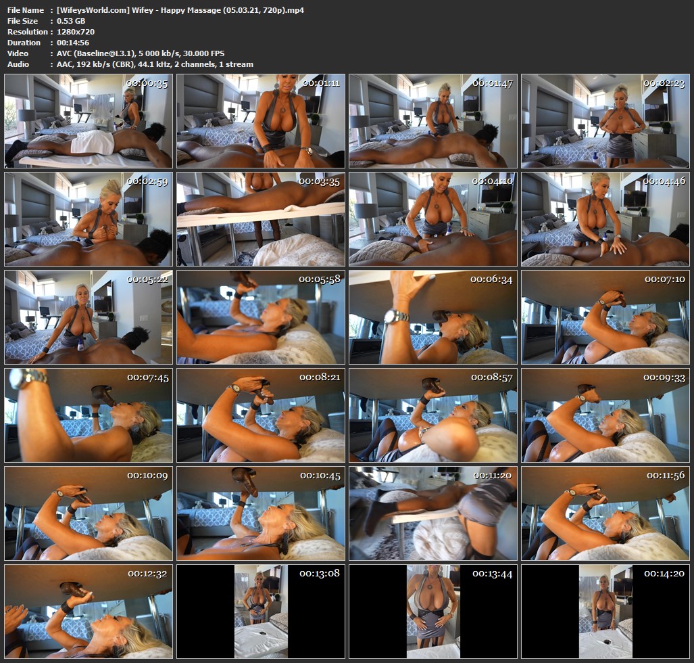The height and width of the screenshot is (663, 694).
Task: Select the Audio line starting AAC
Action: point(155,64)
